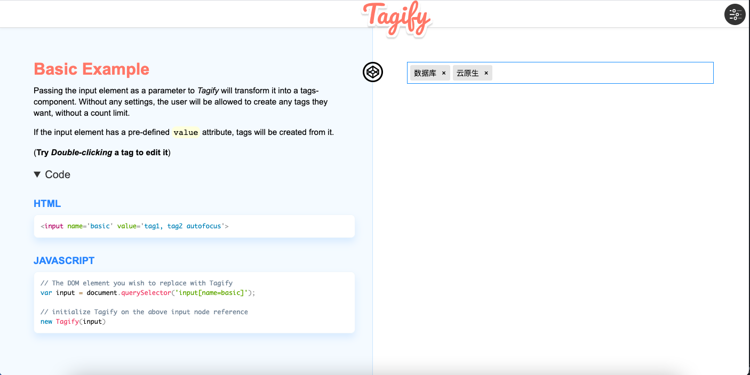
Task: Select the 云原生 tag
Action: [468, 73]
